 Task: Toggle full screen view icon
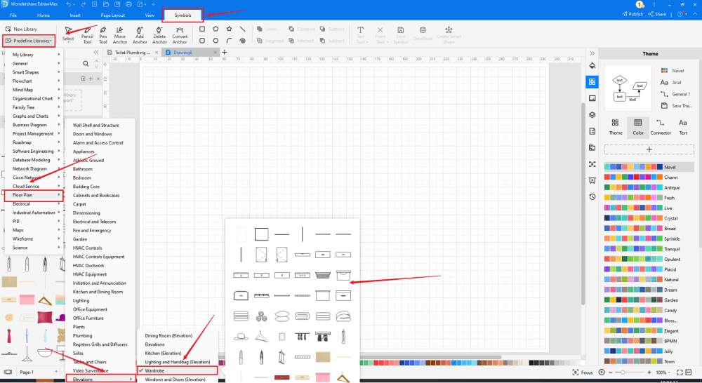click(x=680, y=372)
